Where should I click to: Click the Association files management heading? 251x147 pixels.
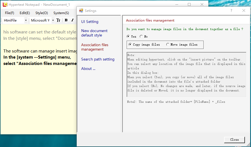point(150,20)
